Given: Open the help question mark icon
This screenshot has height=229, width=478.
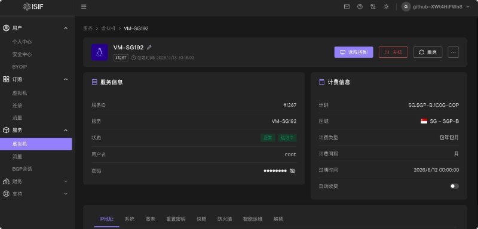Looking at the screenshot, I should tap(360, 7).
